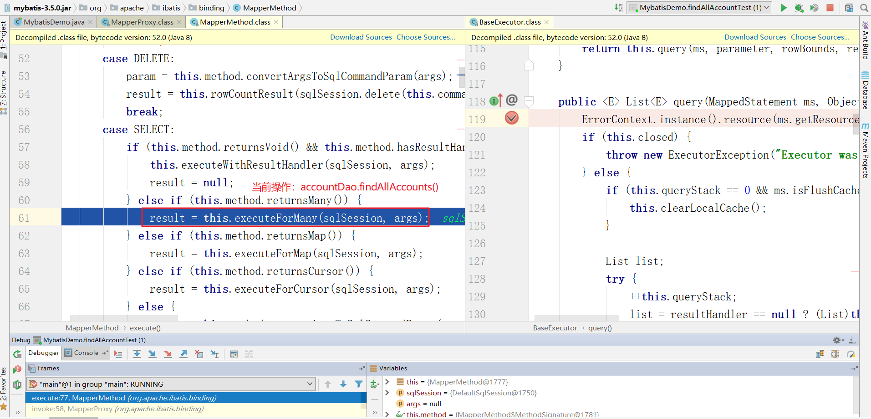Drop Frame in the debugger toolbar
871x419 pixels.
(199, 354)
